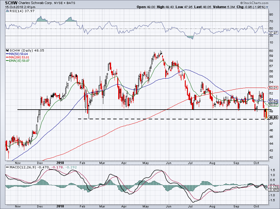Click the 48.05 last price tag on right axis
The height and width of the screenshot is (209, 280).
(x=273, y=117)
